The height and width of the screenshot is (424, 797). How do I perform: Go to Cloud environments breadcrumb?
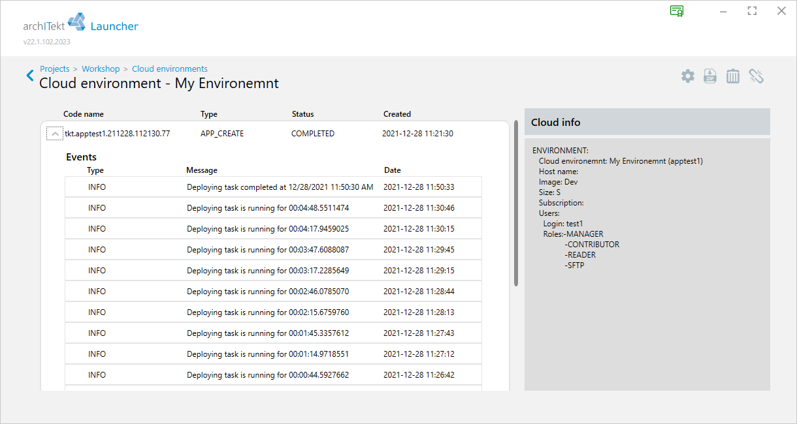point(170,69)
